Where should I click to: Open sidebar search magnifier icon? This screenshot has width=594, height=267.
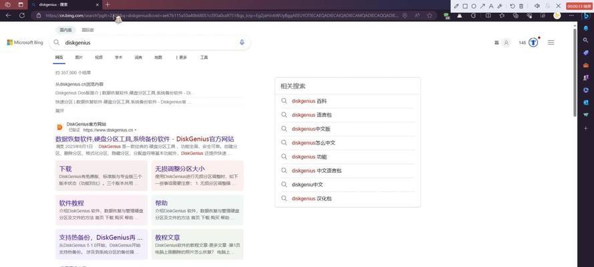point(586,40)
